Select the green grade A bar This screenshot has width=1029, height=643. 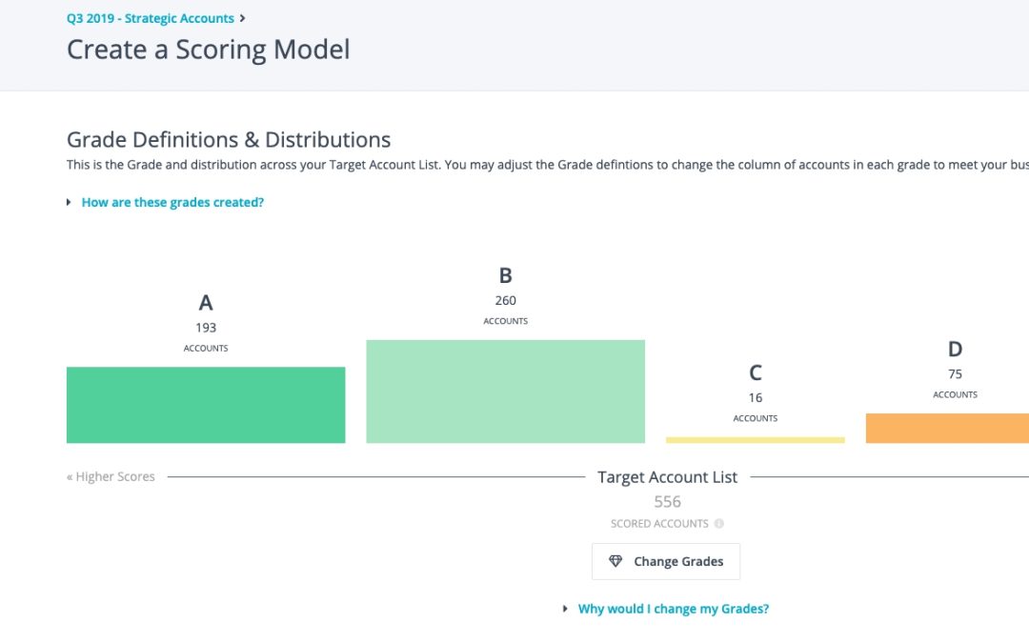point(206,405)
